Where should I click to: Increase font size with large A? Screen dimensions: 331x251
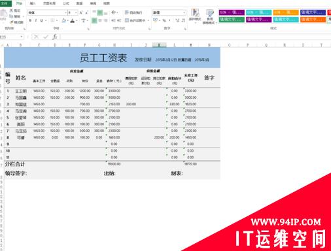tap(81, 12)
